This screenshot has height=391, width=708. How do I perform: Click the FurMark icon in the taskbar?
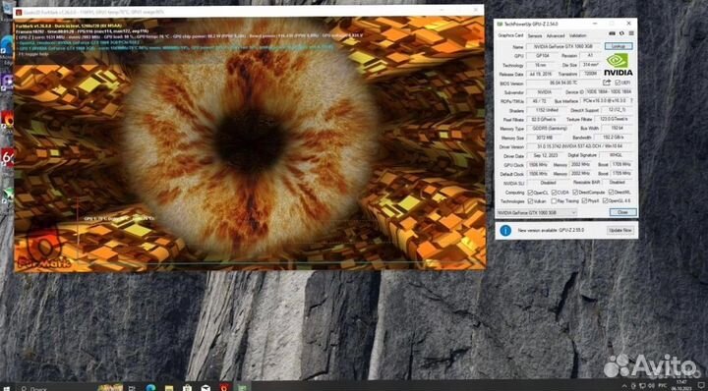coord(224,387)
